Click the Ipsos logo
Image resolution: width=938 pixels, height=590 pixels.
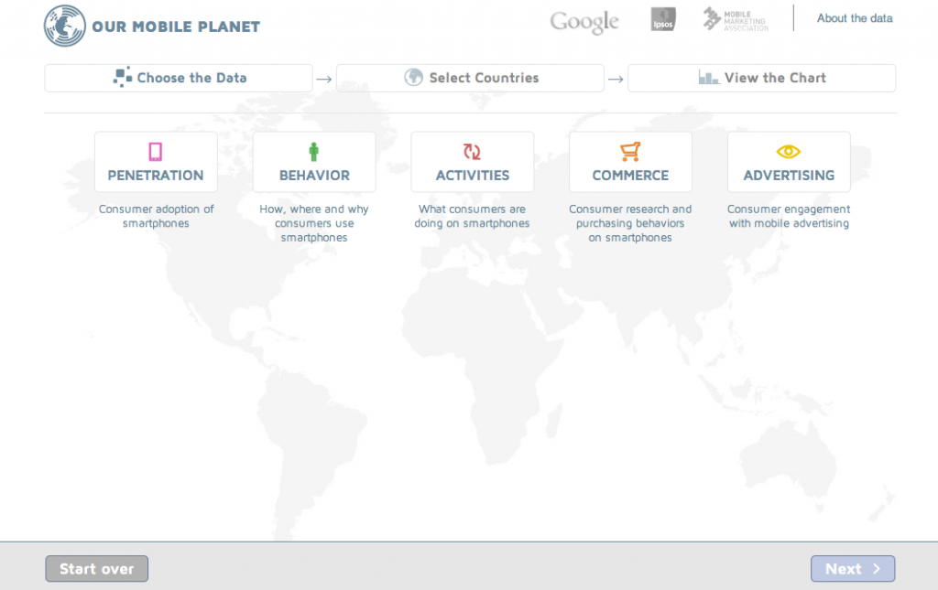point(662,18)
